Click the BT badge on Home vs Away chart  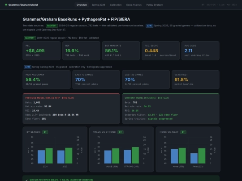[183, 132]
